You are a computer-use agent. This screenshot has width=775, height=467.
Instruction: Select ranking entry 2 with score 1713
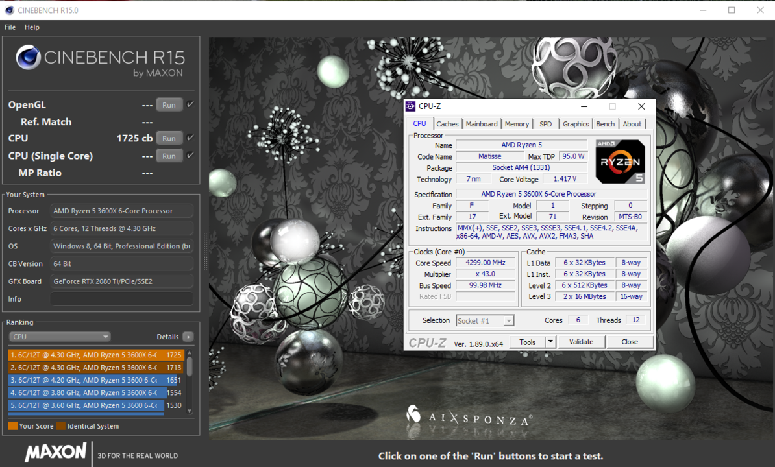96,368
